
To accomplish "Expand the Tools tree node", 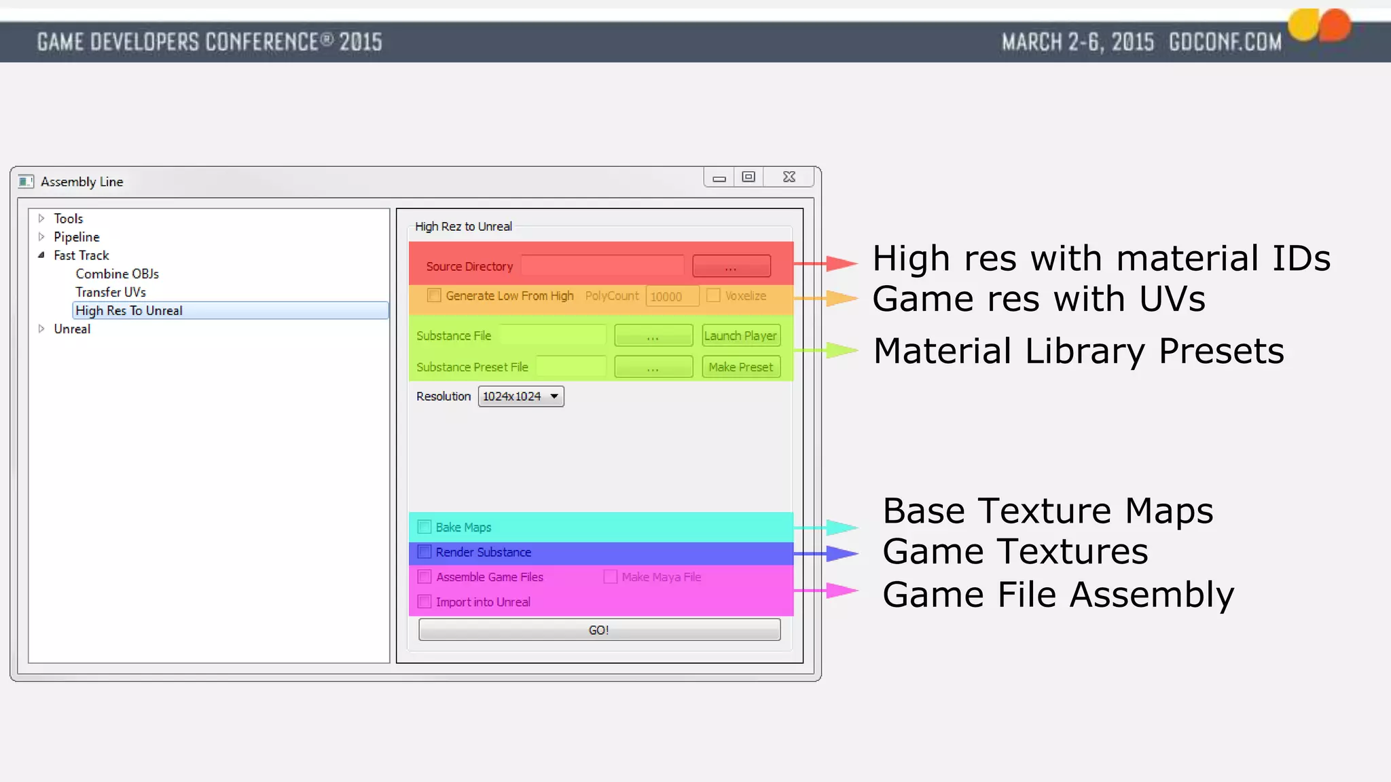I will click(x=41, y=219).
